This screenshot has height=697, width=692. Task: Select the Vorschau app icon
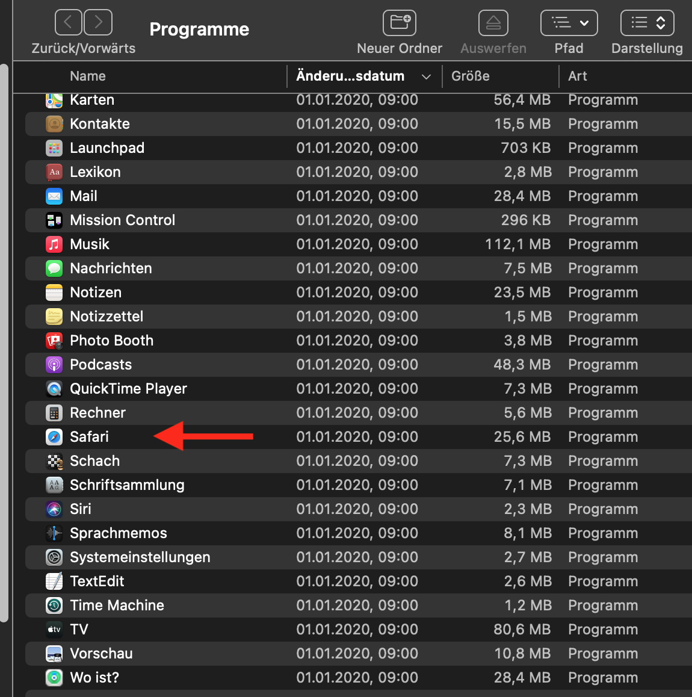[x=54, y=654]
